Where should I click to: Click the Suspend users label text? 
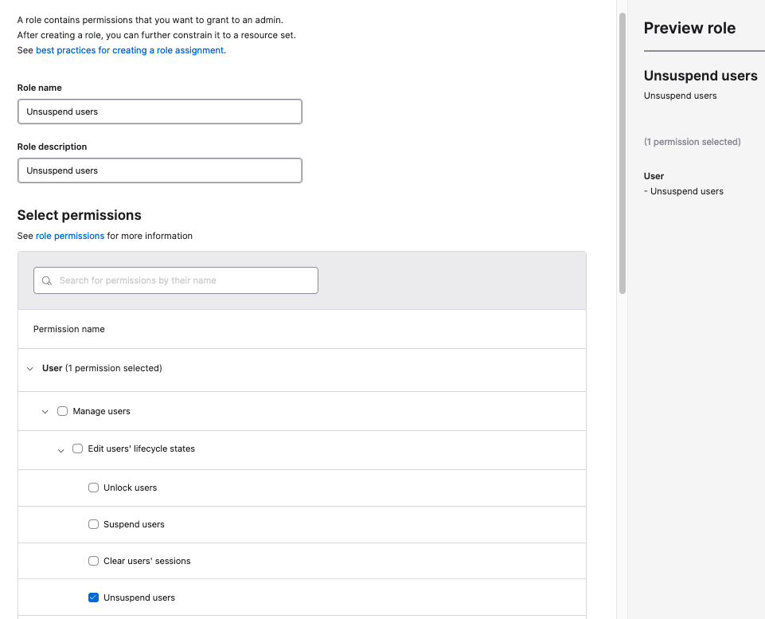(134, 524)
